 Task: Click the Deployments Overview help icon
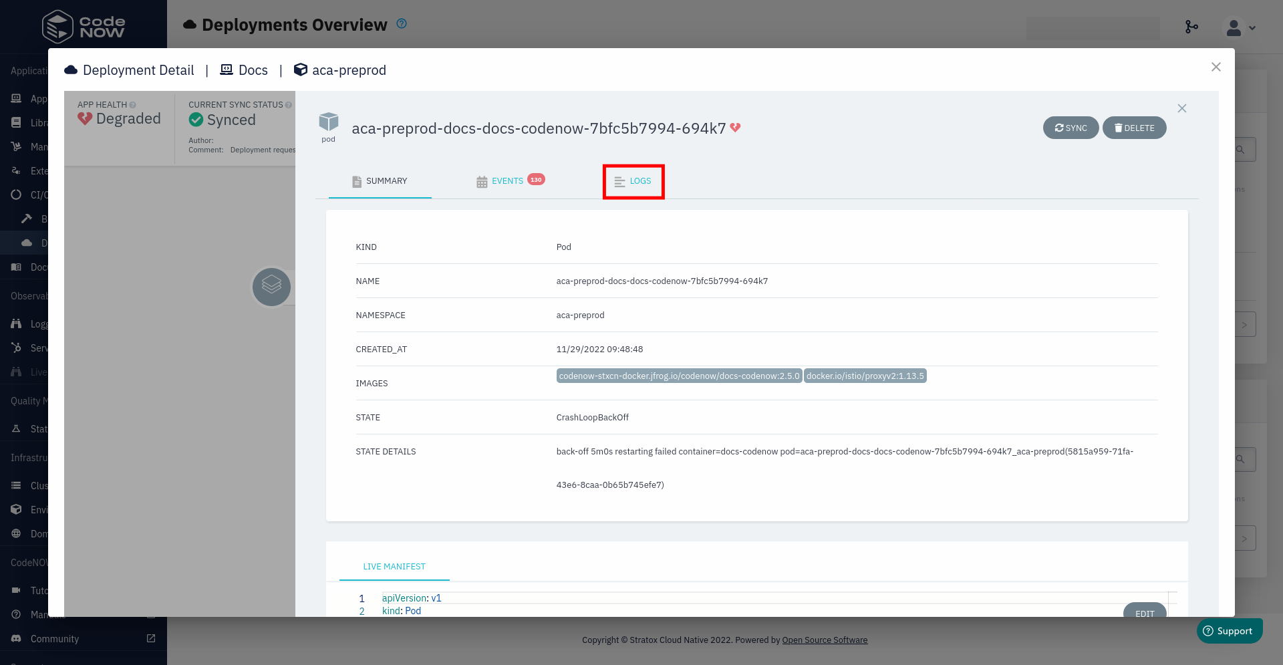(x=402, y=24)
